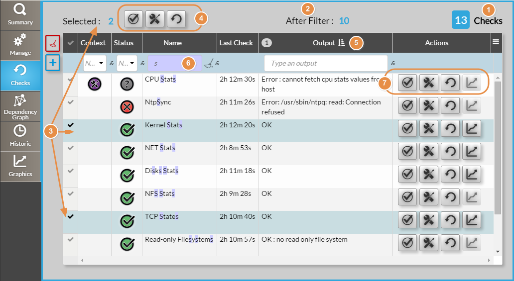Sort by the Output column header
The image size is (514, 281).
[324, 43]
